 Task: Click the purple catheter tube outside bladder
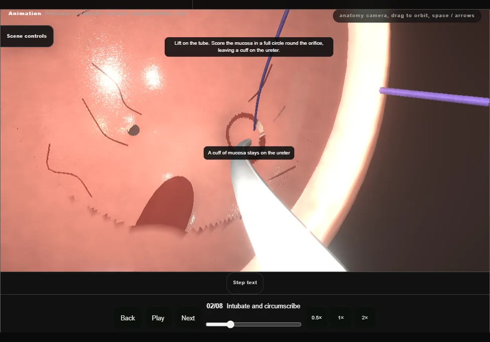click(x=434, y=97)
